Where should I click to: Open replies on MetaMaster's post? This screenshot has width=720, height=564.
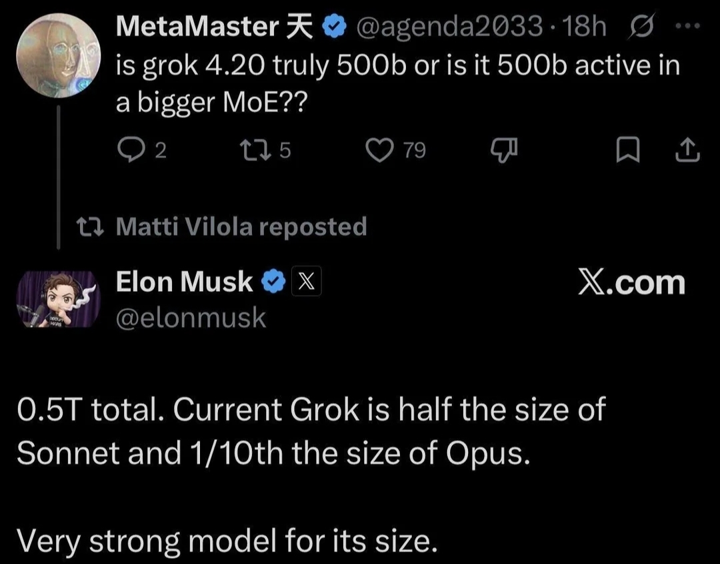(x=141, y=150)
